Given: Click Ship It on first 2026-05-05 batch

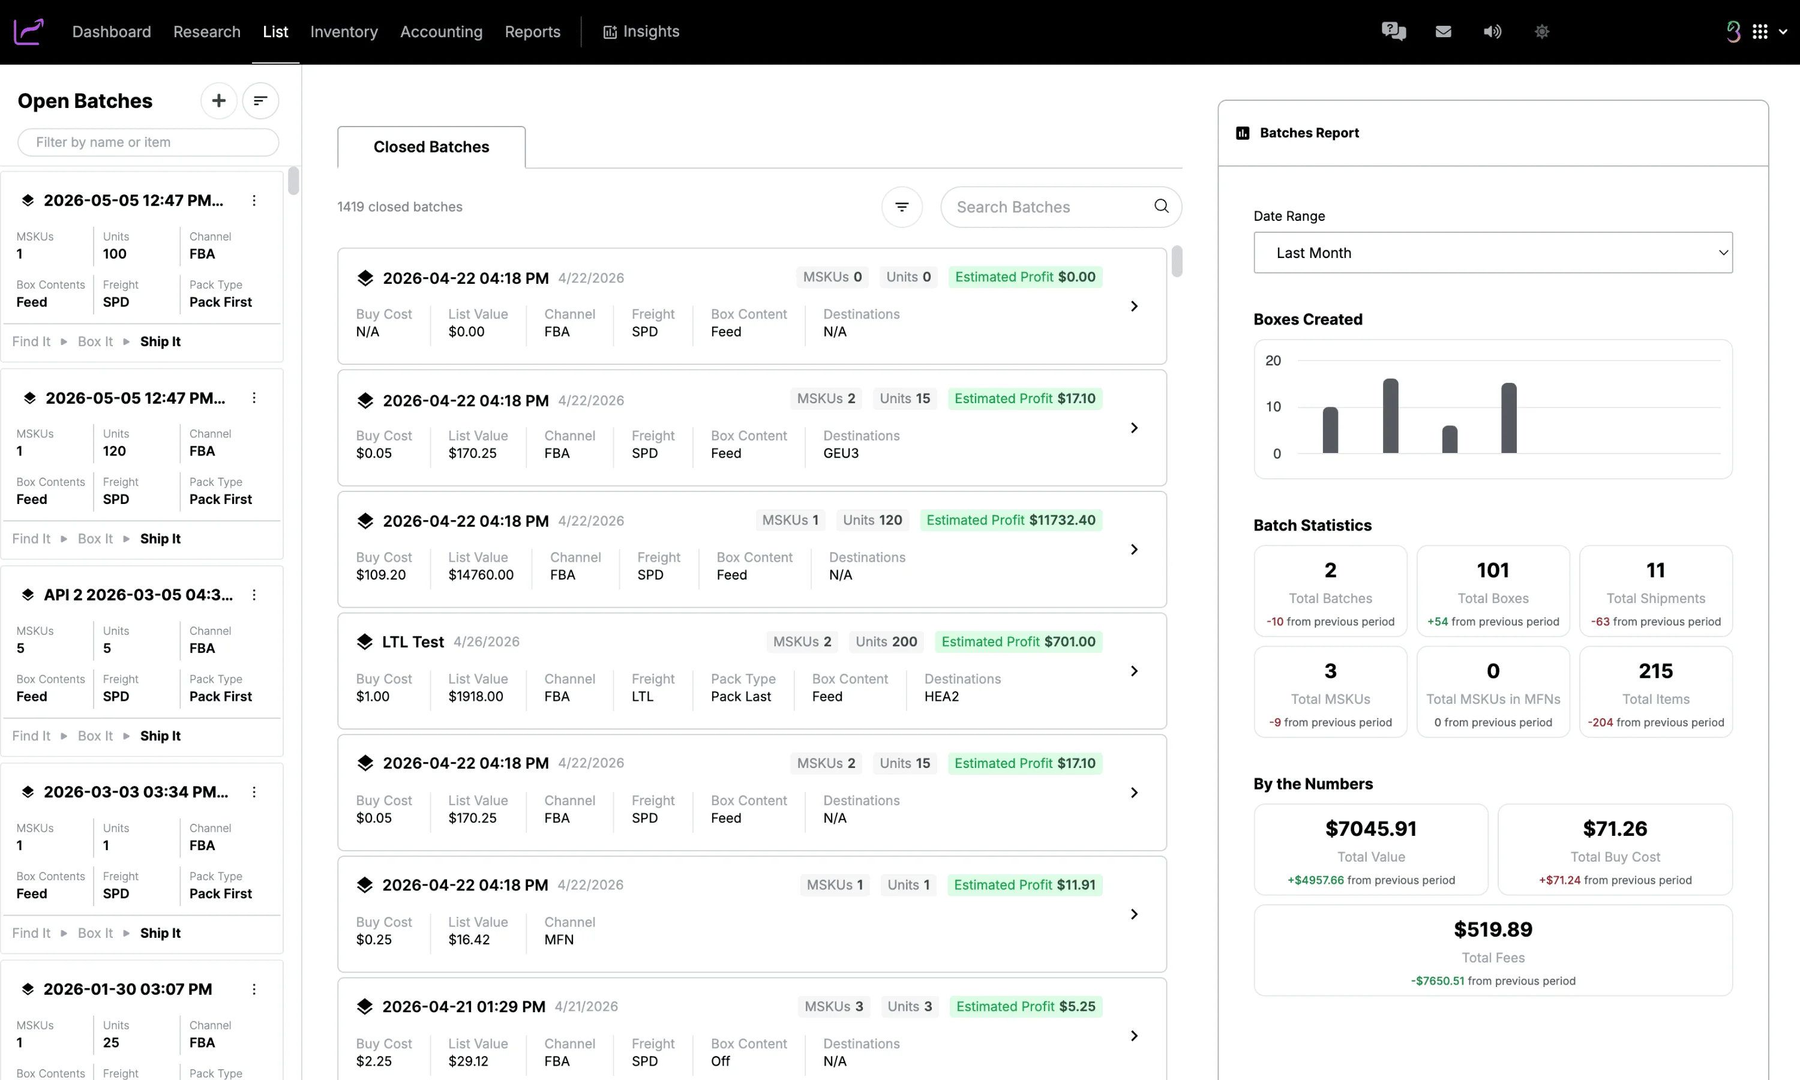Looking at the screenshot, I should pos(160,341).
